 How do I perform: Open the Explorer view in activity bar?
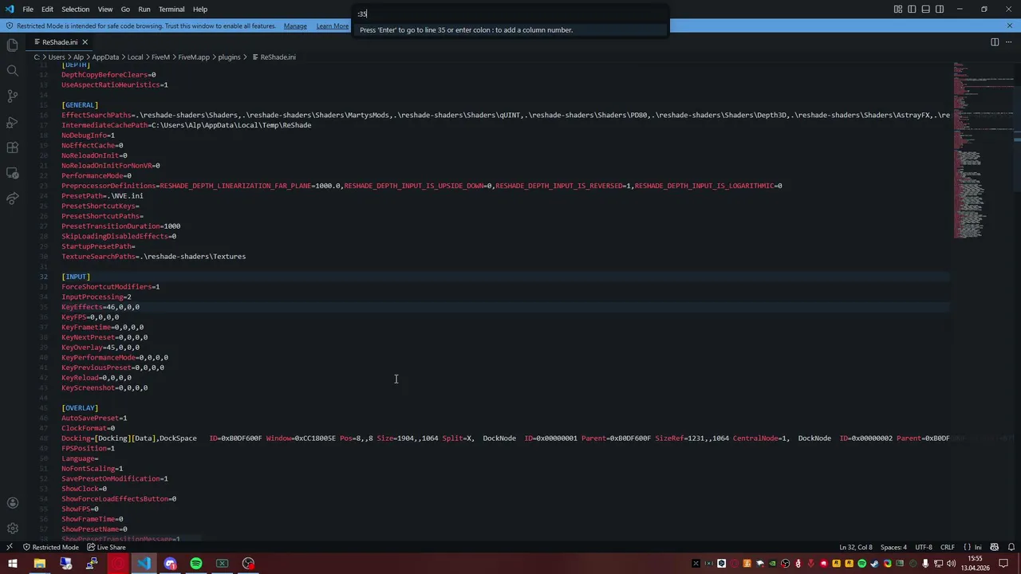click(12, 45)
